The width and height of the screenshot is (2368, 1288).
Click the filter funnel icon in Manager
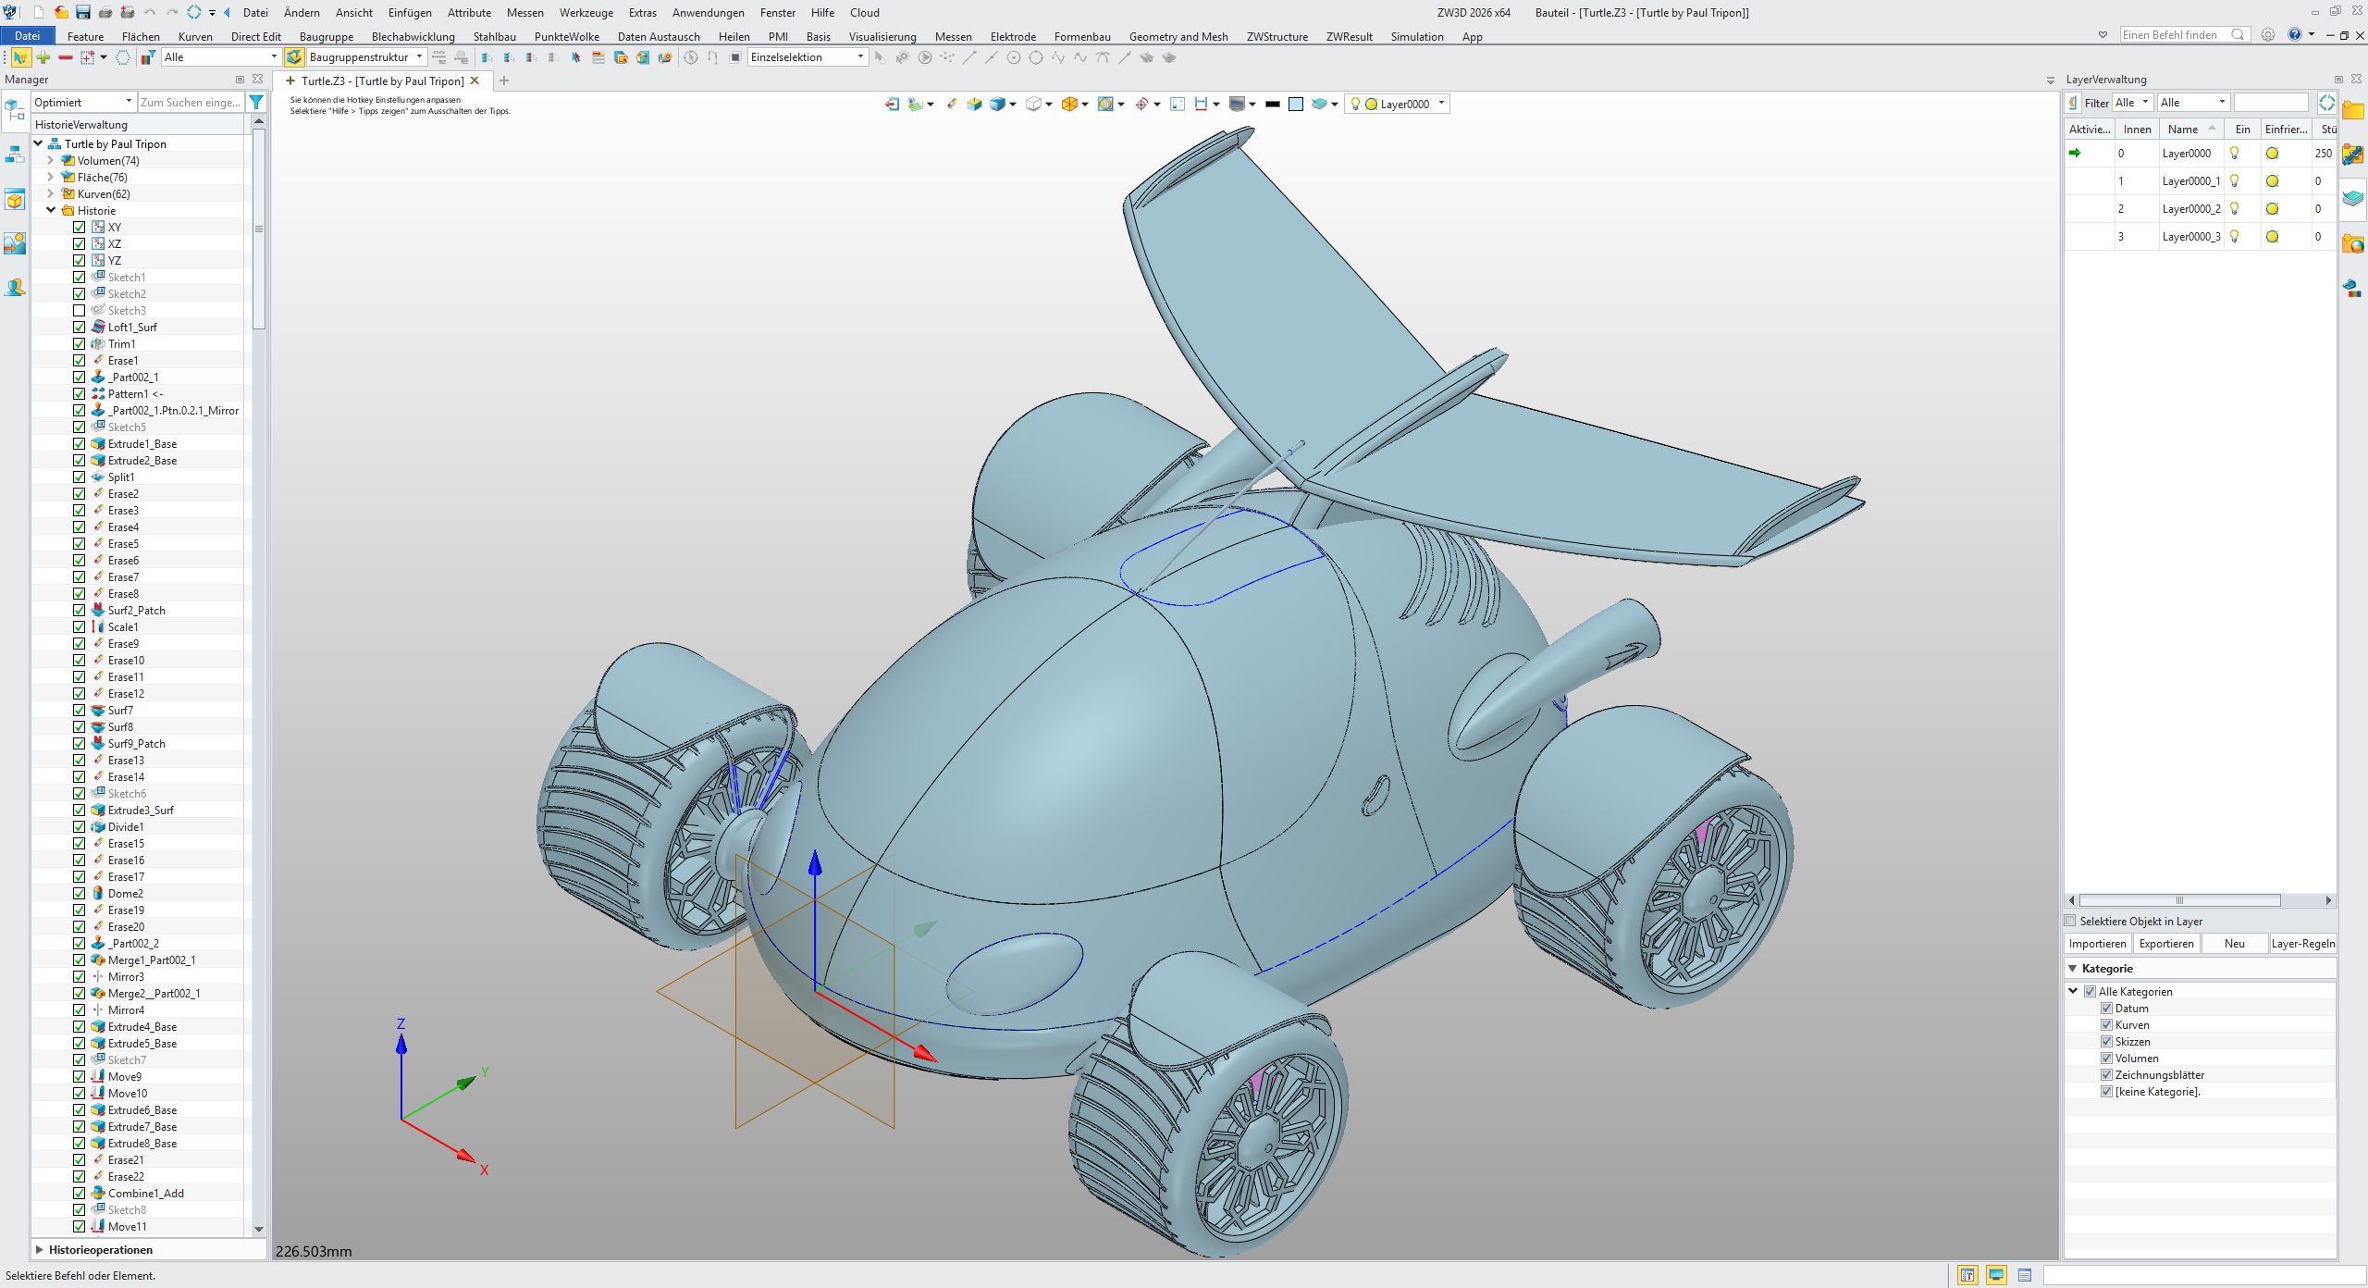(256, 102)
